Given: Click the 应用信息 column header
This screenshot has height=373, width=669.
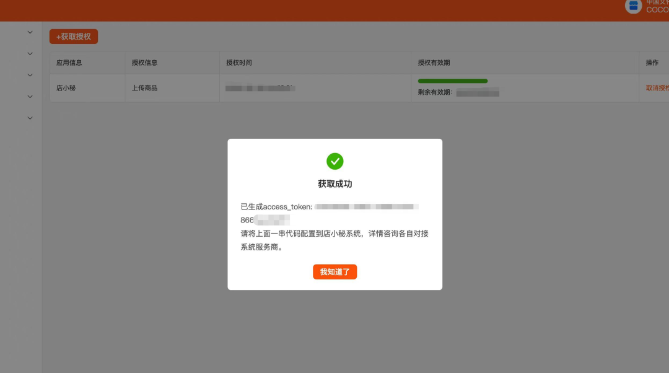Looking at the screenshot, I should (68, 63).
